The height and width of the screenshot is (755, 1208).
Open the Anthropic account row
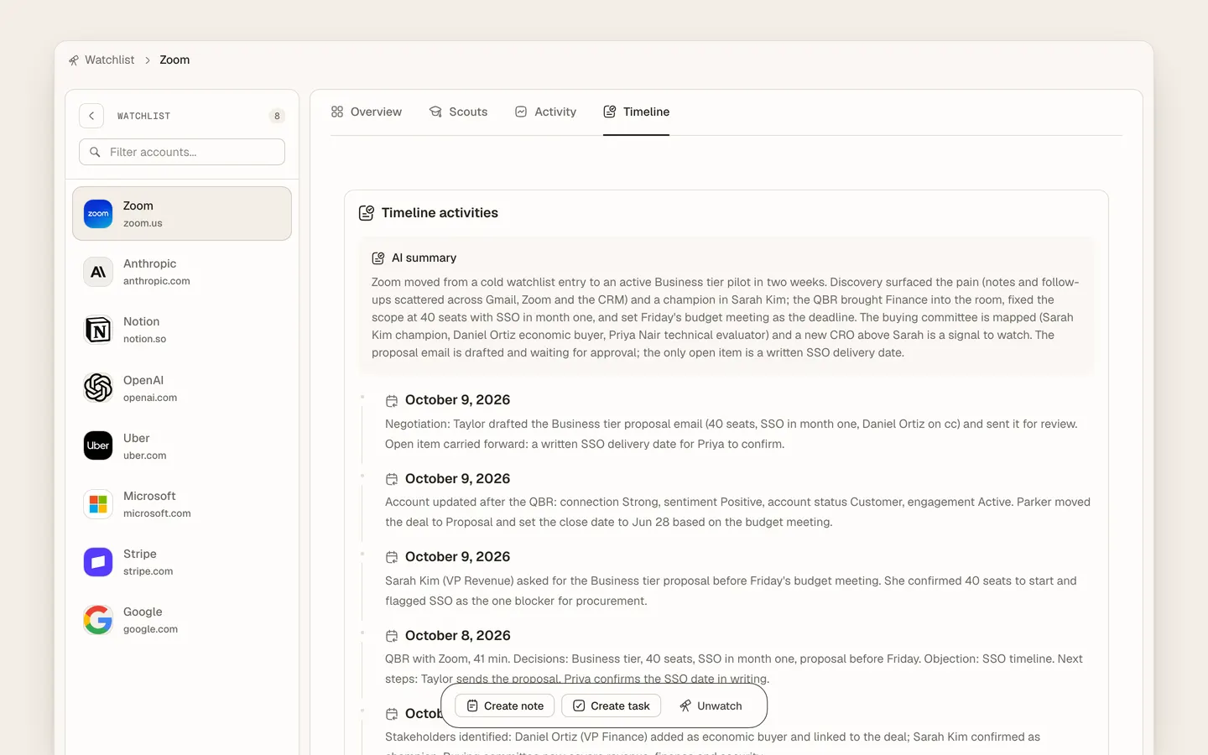click(x=182, y=272)
